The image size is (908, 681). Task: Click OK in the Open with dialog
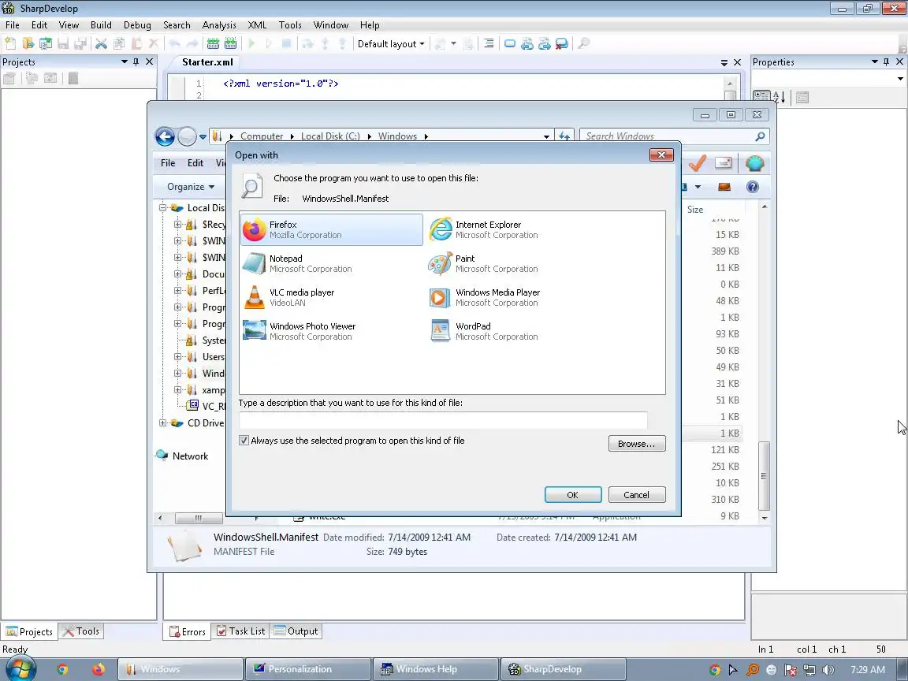(x=573, y=494)
